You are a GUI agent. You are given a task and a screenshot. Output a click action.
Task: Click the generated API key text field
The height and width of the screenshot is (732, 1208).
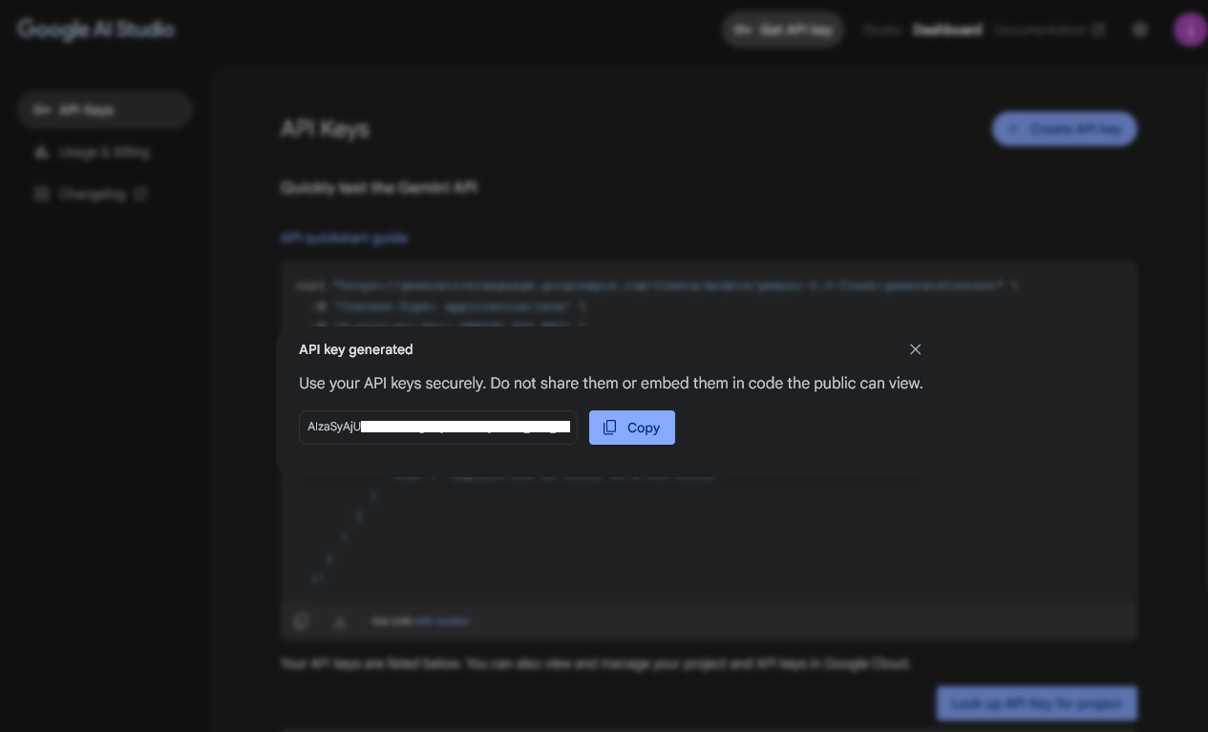click(x=438, y=428)
